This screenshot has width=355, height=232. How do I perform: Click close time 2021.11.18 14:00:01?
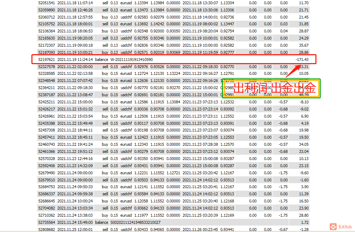click(x=200, y=17)
